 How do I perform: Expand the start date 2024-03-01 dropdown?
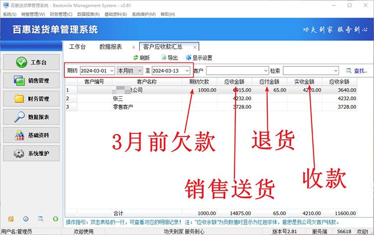coord(112,71)
